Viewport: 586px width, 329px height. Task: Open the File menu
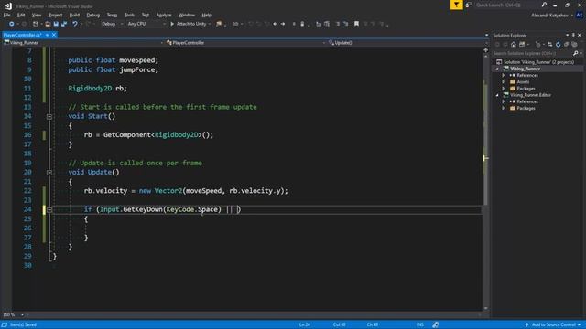[6, 15]
